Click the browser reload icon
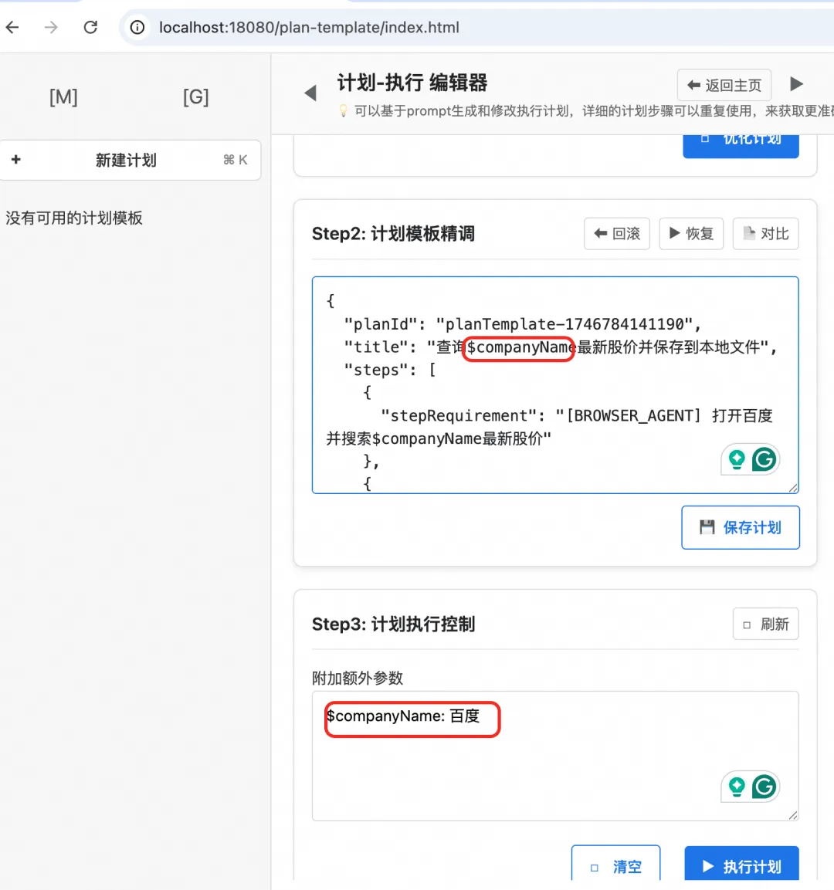This screenshot has height=890, width=834. pos(90,26)
